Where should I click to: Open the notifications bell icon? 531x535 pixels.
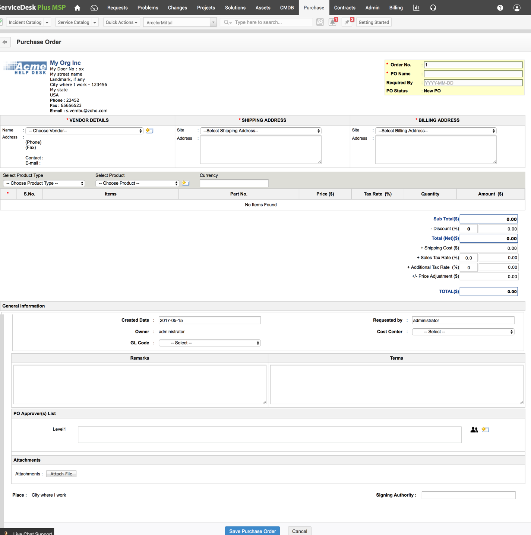(332, 22)
